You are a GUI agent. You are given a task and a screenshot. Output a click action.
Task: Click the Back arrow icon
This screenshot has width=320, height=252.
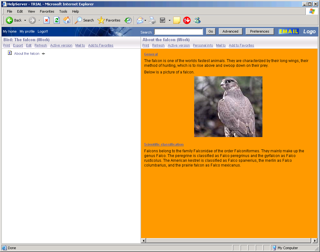click(9, 20)
